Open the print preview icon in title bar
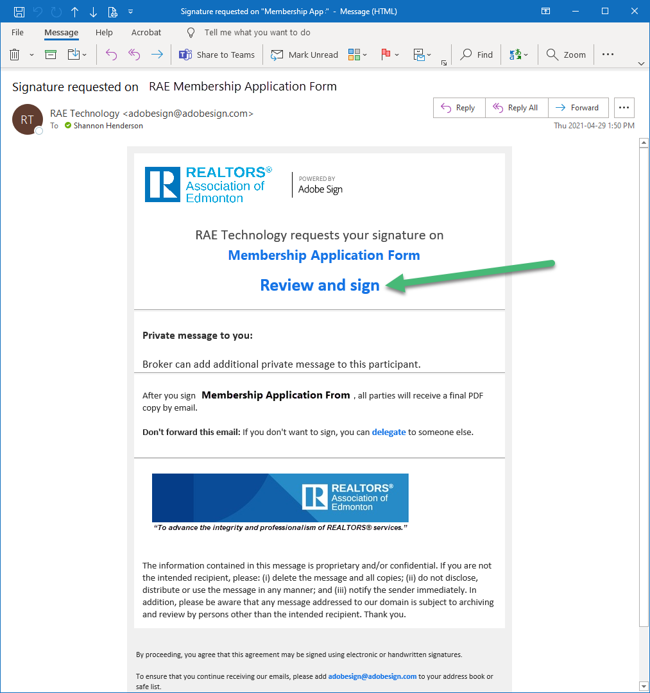Screen dimensions: 650x693 click(113, 12)
